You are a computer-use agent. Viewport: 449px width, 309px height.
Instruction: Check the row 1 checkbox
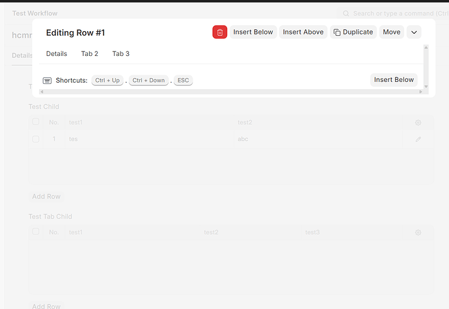coord(36,139)
